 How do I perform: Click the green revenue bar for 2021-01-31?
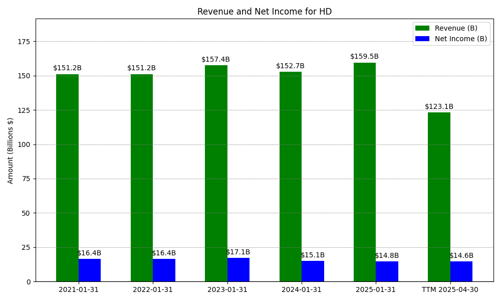[68, 178]
